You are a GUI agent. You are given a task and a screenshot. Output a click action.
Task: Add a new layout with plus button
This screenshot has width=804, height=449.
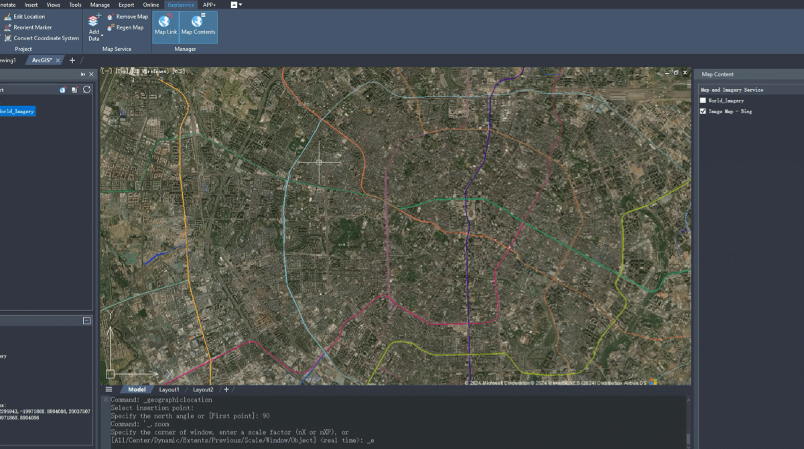(226, 389)
